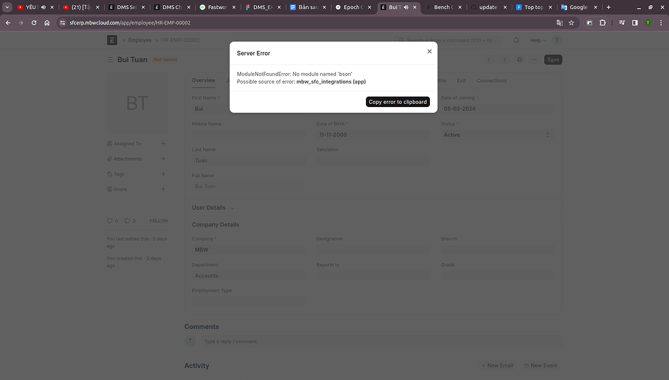The image size is (669, 380).
Task: Mute audio on the Bui T browser tab
Action: tap(406, 7)
